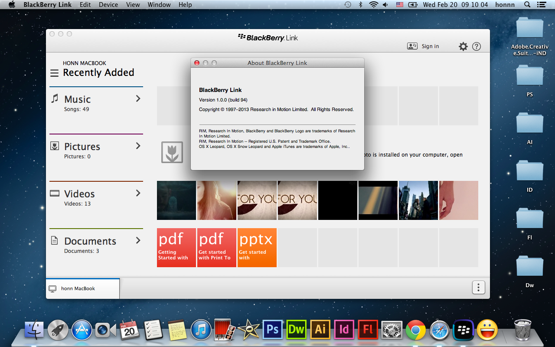Open the Window menu

coord(159,5)
